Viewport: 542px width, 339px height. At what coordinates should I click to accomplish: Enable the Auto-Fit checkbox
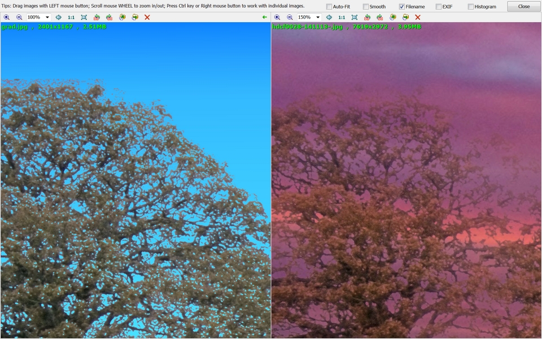329,7
